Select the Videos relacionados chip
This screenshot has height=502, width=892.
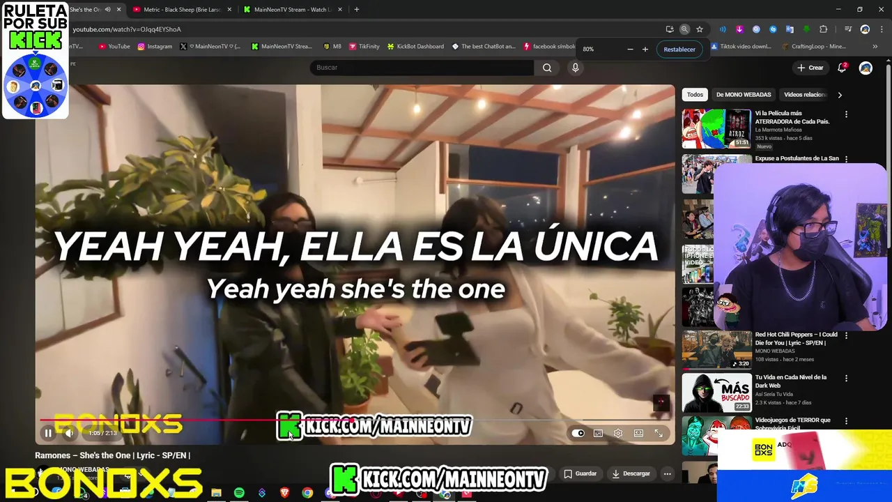click(x=804, y=95)
